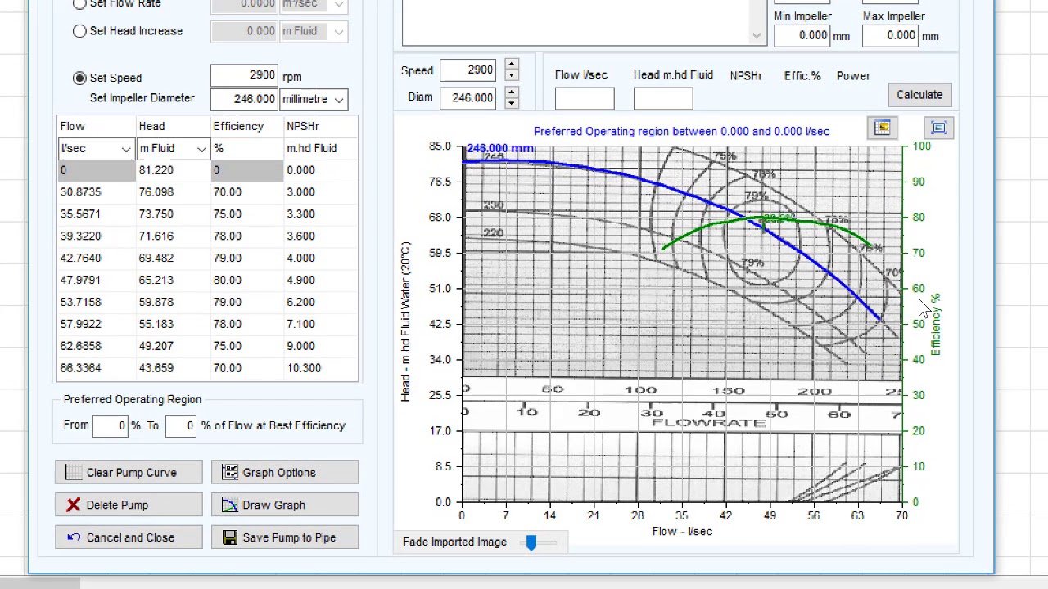The width and height of the screenshot is (1048, 589).
Task: Click the Draw Graph button
Action: (285, 505)
